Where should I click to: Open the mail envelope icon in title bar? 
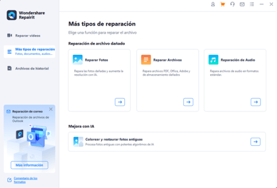[242, 4]
